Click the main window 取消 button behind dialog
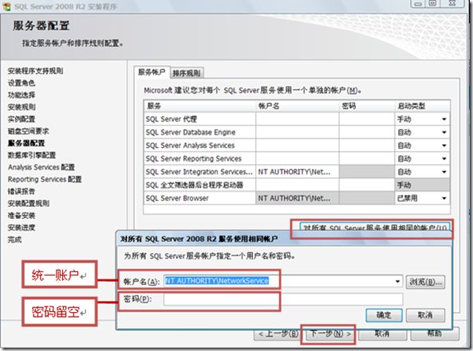 click(382, 335)
